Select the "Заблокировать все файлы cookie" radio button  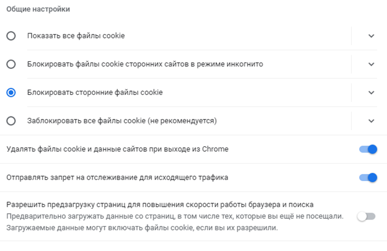click(x=11, y=120)
